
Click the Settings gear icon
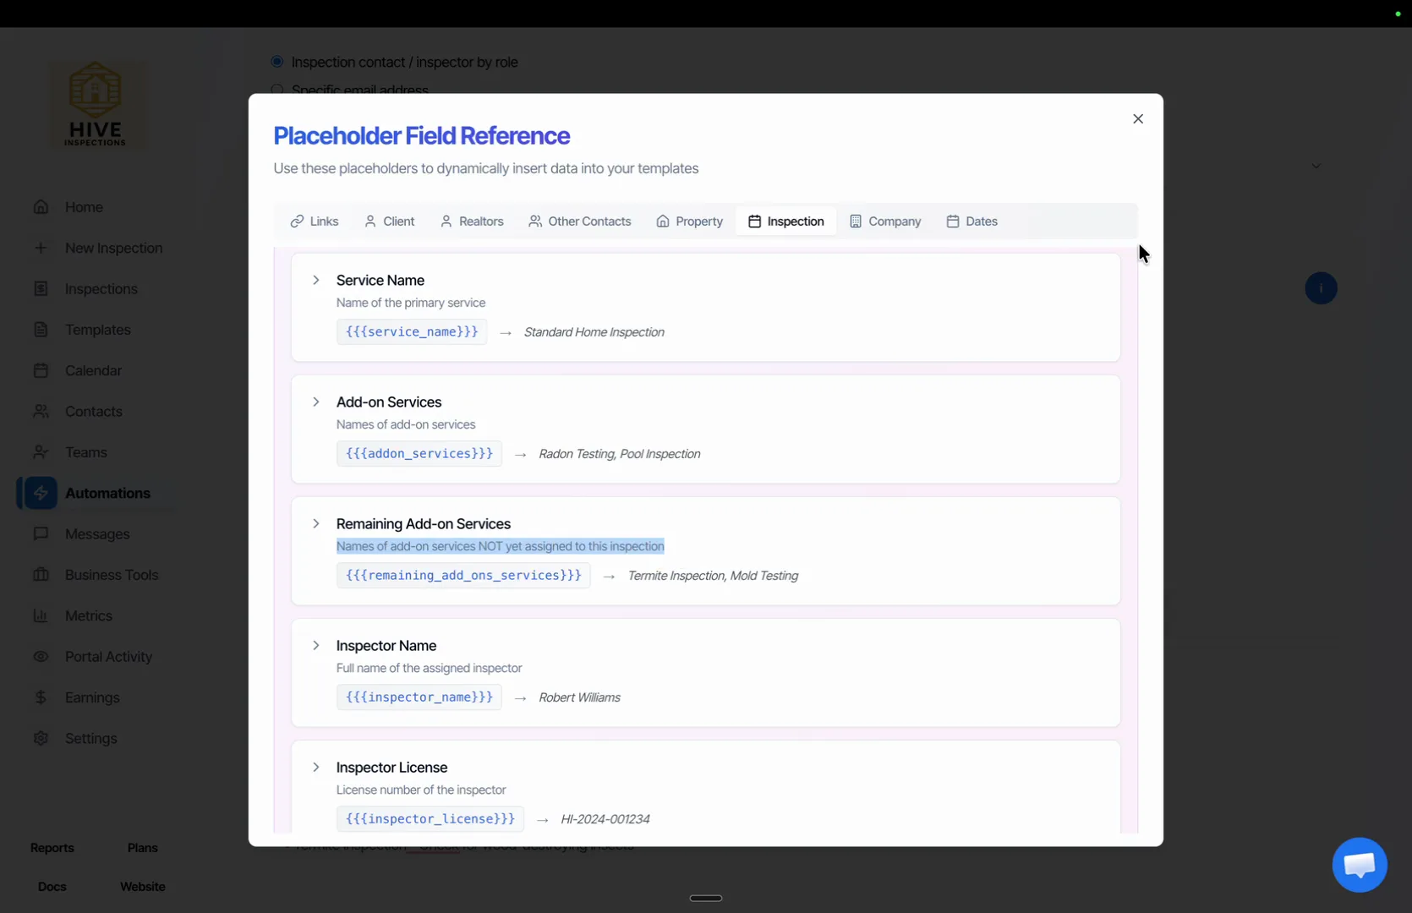pos(41,738)
